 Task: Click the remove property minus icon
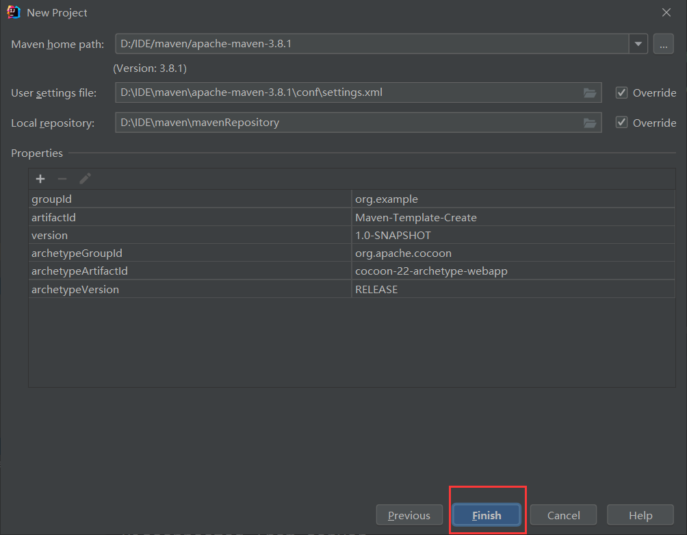62,179
